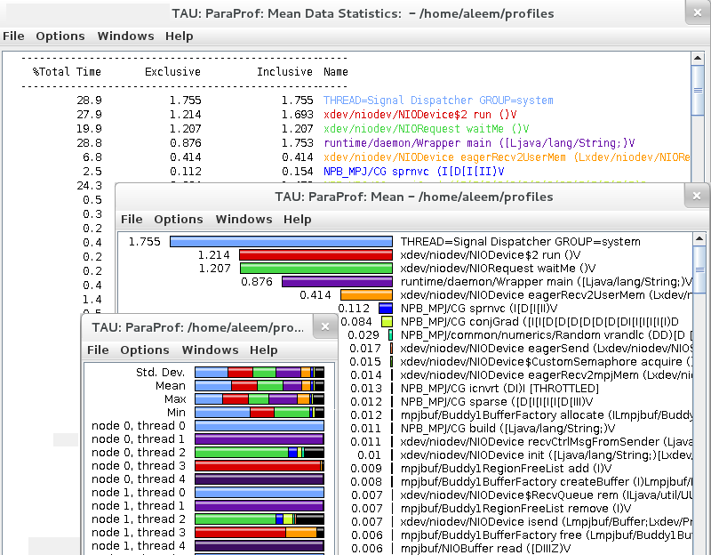The width and height of the screenshot is (711, 555).
Task: Open Help menu in small ParaProf profiles window
Action: tap(263, 350)
